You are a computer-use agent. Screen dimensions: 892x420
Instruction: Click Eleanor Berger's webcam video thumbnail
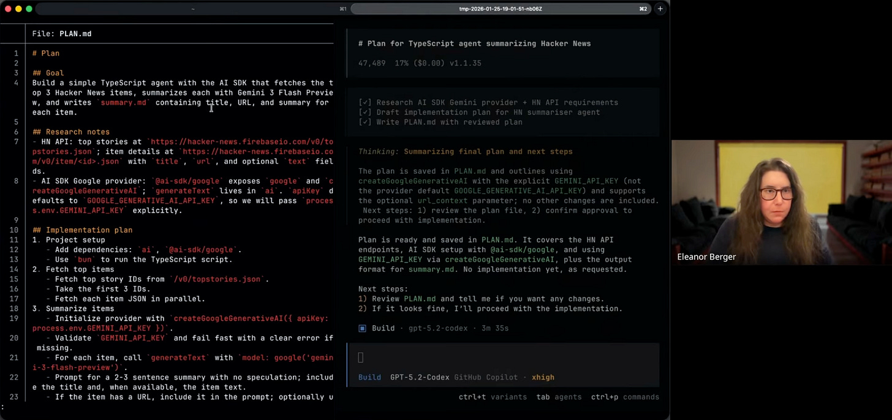click(782, 202)
